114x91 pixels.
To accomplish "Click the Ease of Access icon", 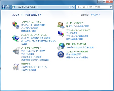I will 61,54.
